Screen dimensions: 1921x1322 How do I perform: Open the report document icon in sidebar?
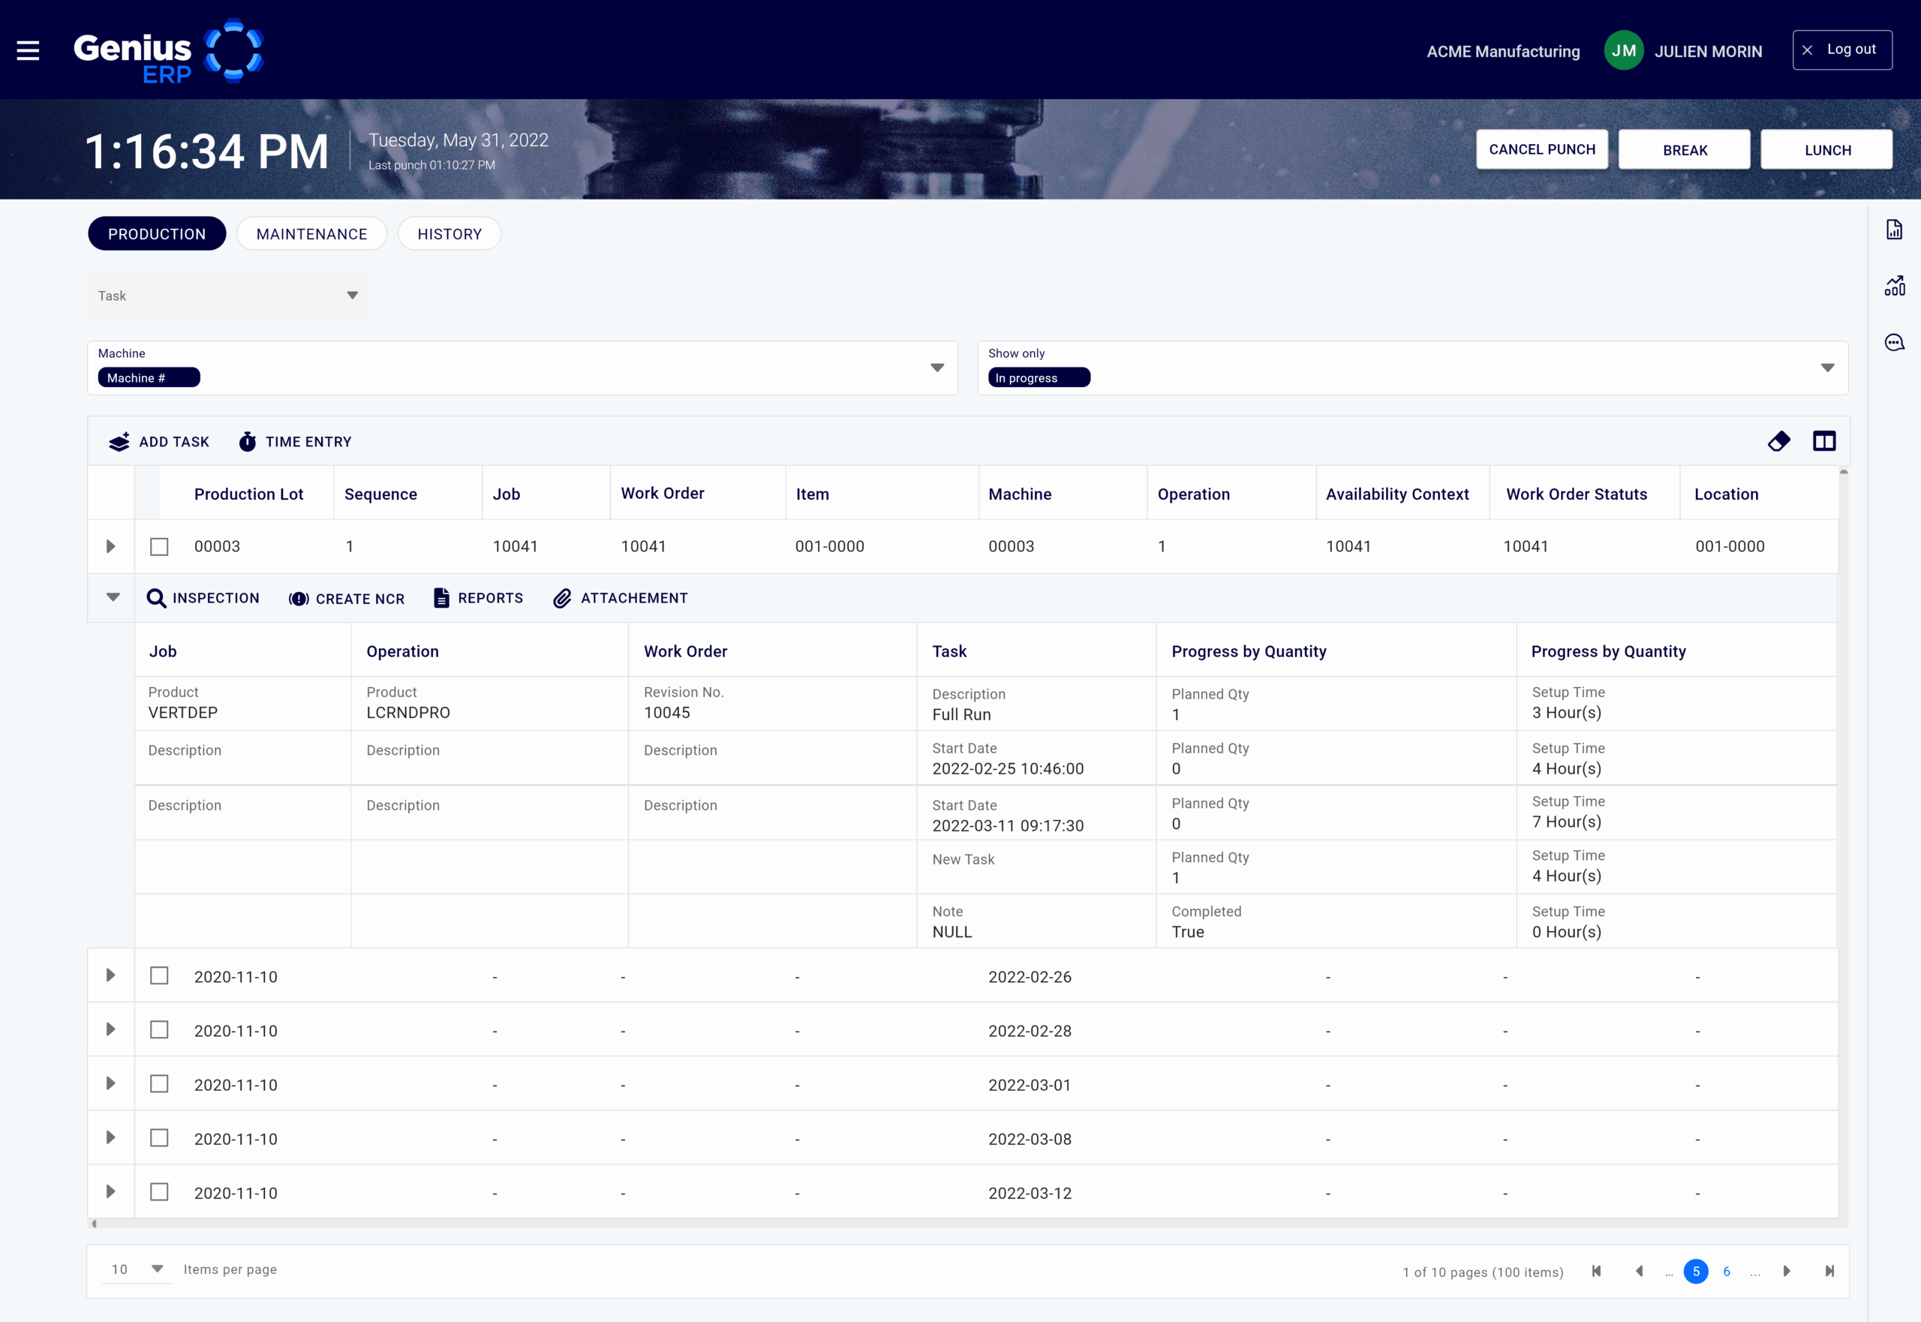(x=1894, y=230)
